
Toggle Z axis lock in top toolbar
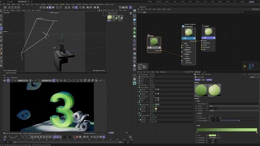15,7
